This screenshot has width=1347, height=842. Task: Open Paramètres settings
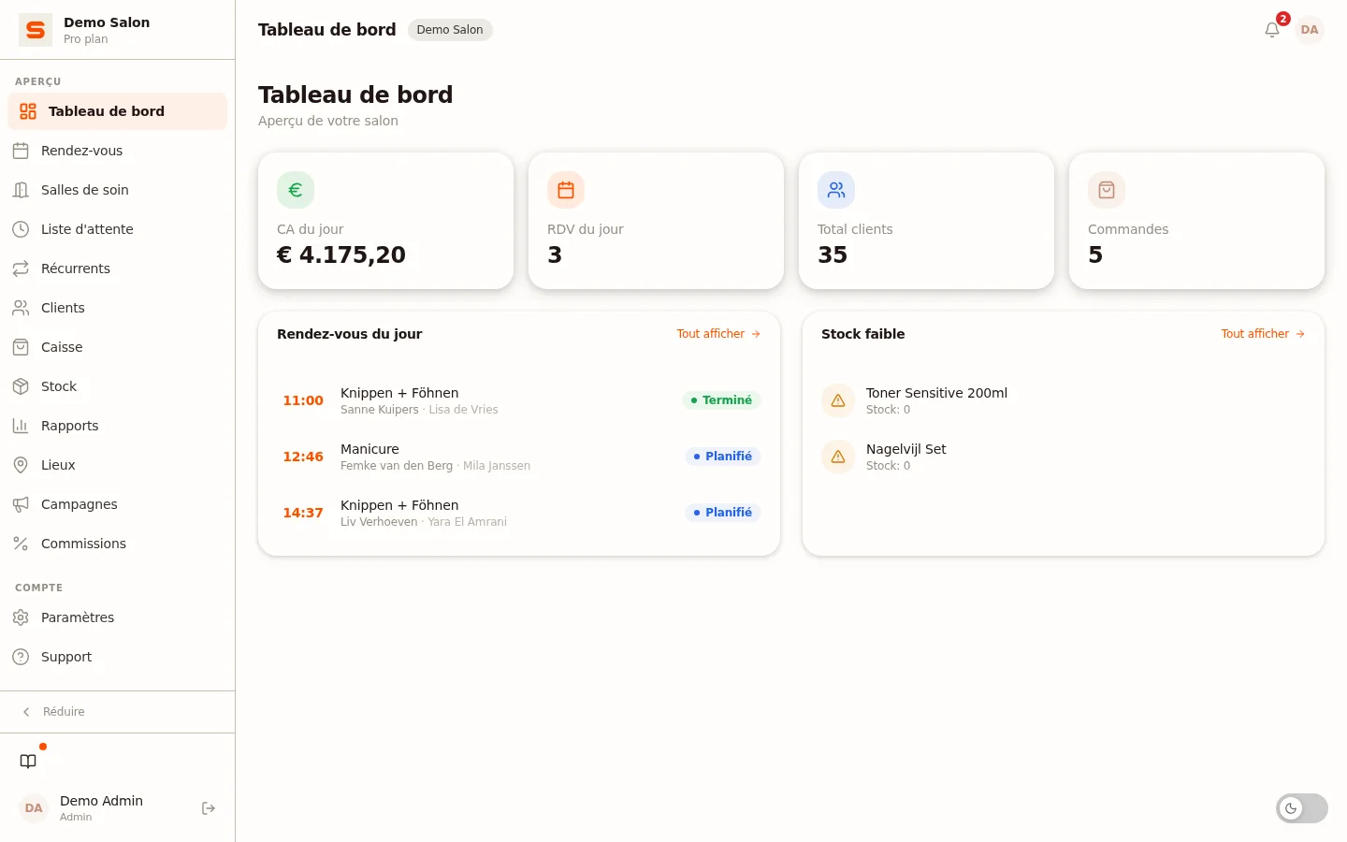pyautogui.click(x=118, y=617)
